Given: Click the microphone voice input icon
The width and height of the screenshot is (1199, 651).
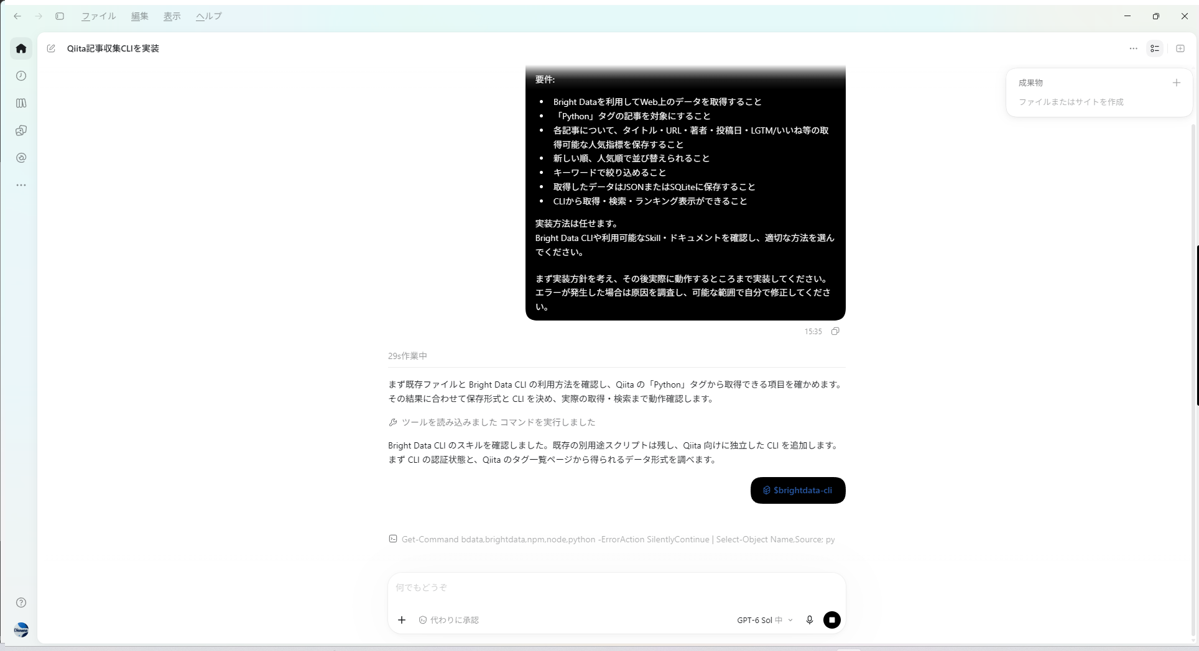Looking at the screenshot, I should tap(810, 620).
